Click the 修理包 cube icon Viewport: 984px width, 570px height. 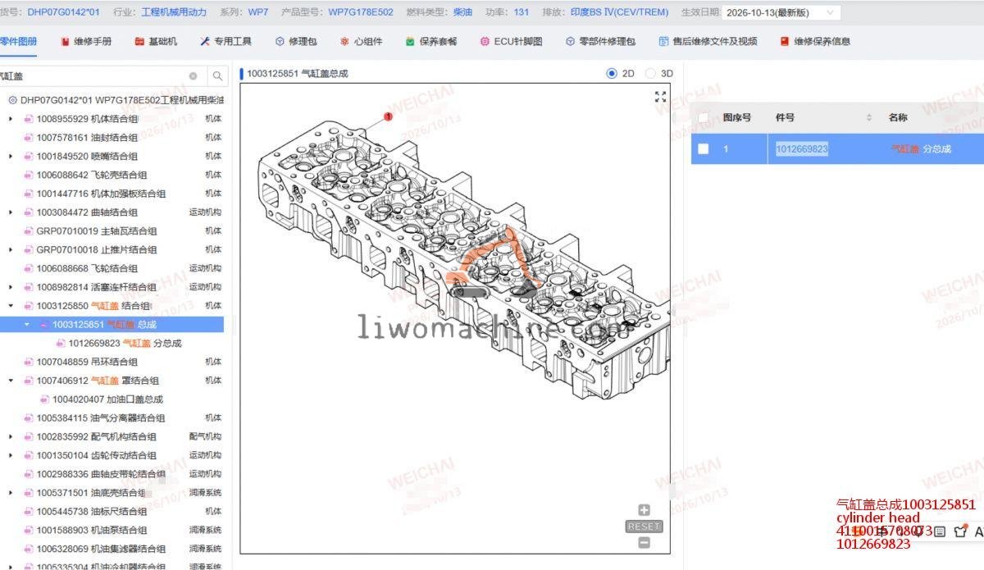[280, 41]
